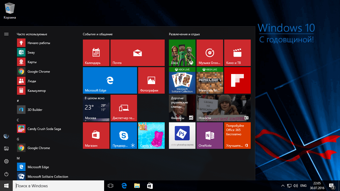Screen dimensions: 340x191
Task: Open the Mail tile
Action: coord(137,53)
